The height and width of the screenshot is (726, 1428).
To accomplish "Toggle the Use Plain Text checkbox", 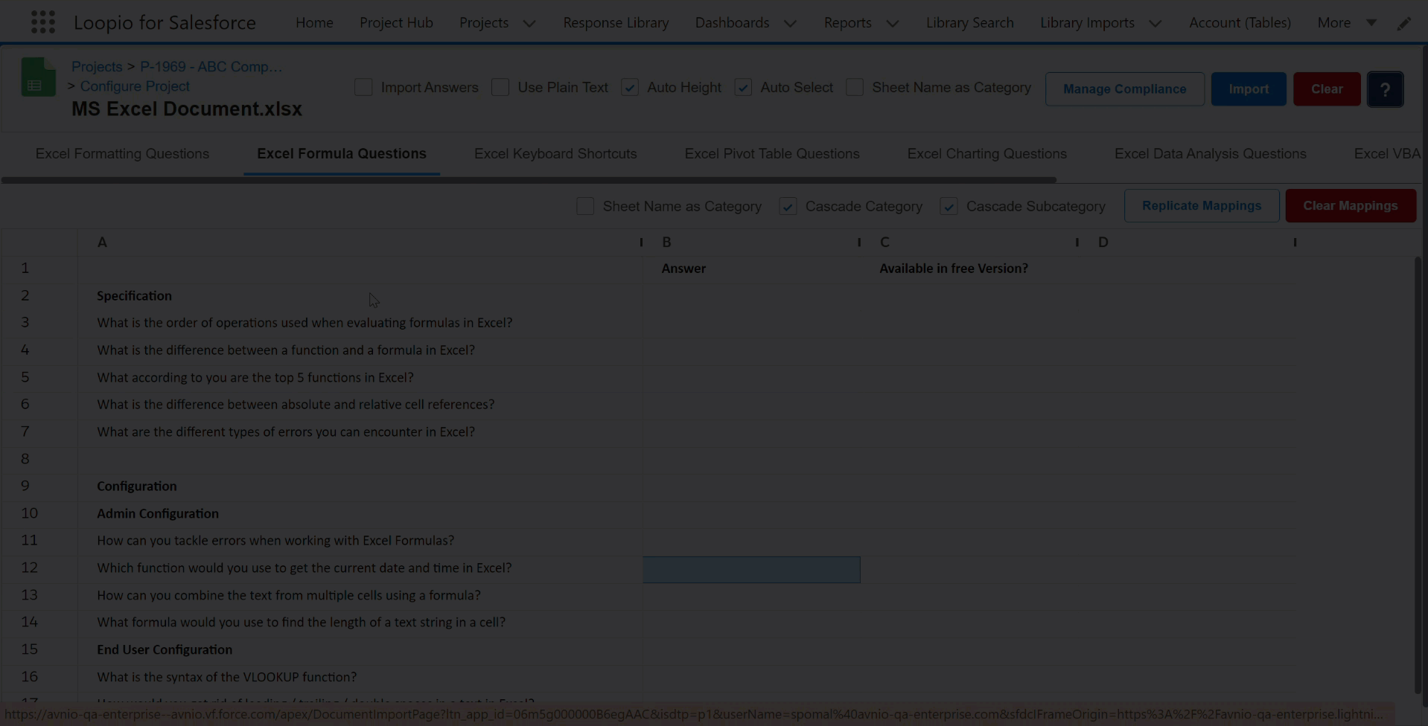I will [x=500, y=88].
